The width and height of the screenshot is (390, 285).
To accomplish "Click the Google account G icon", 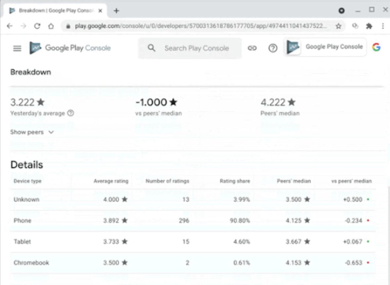I will [376, 47].
